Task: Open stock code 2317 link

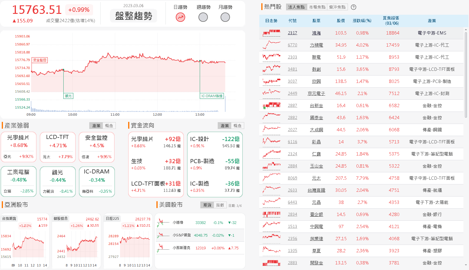Action: 292,33
